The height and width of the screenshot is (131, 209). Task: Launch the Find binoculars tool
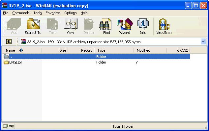click(106, 26)
